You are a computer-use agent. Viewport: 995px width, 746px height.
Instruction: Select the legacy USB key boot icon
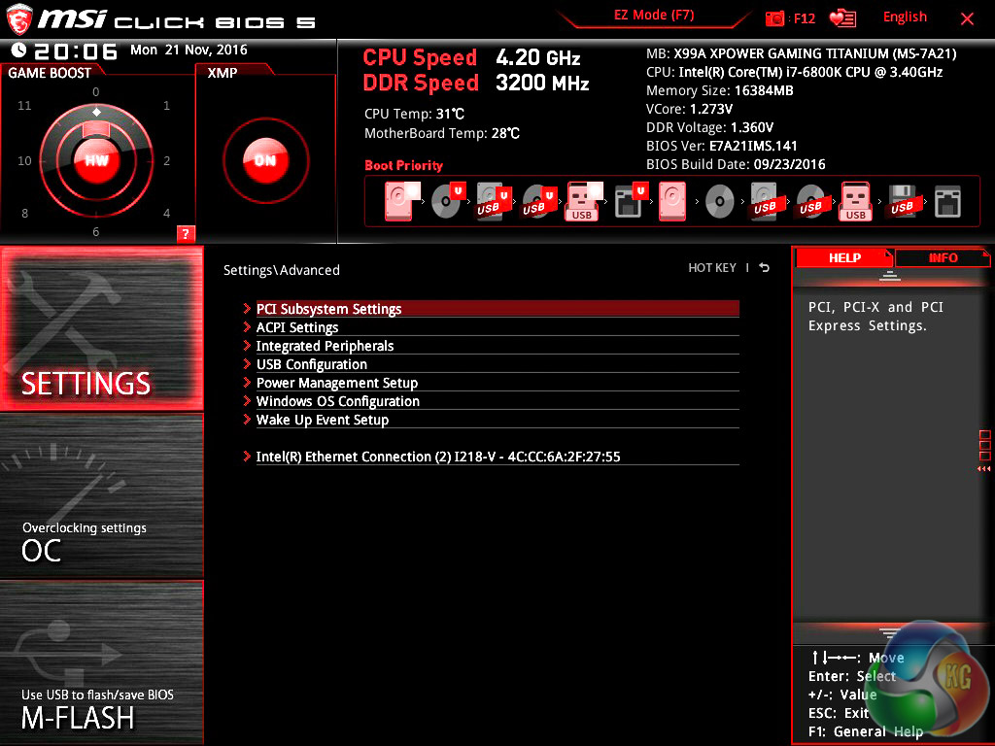point(856,201)
